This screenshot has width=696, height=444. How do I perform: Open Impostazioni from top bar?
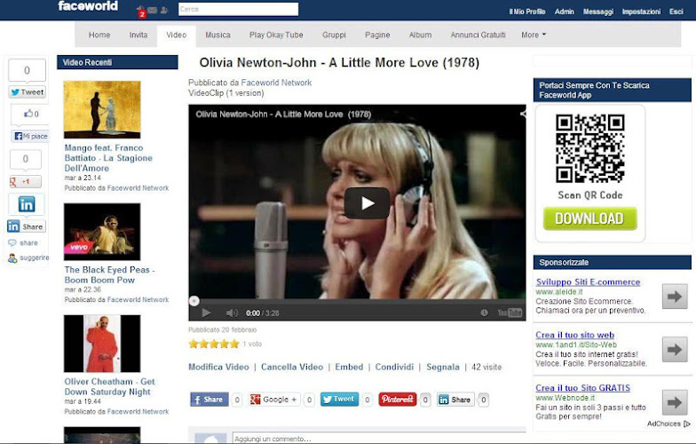coord(641,12)
